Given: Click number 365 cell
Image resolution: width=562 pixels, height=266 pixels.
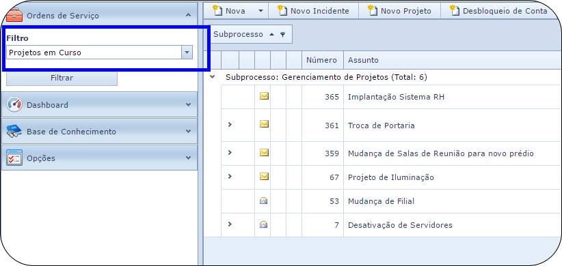Looking at the screenshot, I should point(323,97).
